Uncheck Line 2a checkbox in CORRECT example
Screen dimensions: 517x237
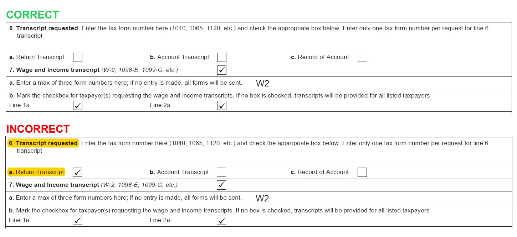tap(222, 105)
